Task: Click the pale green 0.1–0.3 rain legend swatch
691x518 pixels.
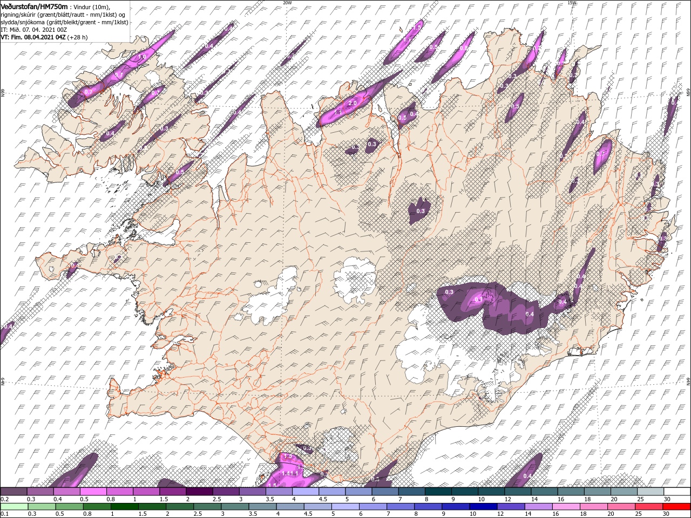Action: (13, 507)
